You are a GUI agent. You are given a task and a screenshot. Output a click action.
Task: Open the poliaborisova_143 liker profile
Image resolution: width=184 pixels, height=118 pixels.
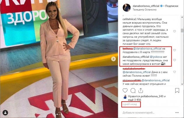point(152,96)
